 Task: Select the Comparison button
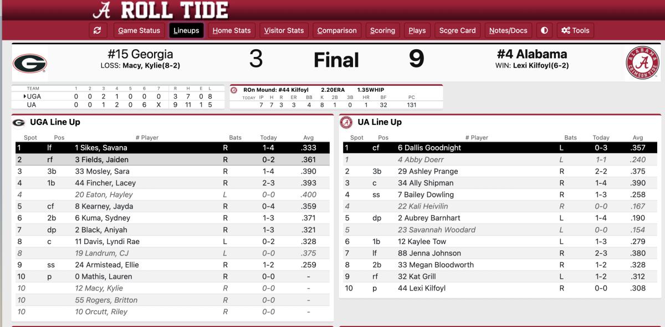click(x=337, y=30)
